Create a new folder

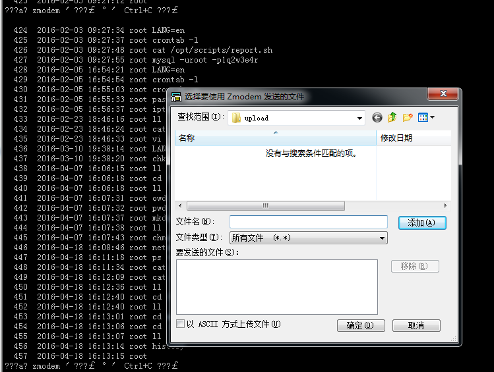pos(408,118)
